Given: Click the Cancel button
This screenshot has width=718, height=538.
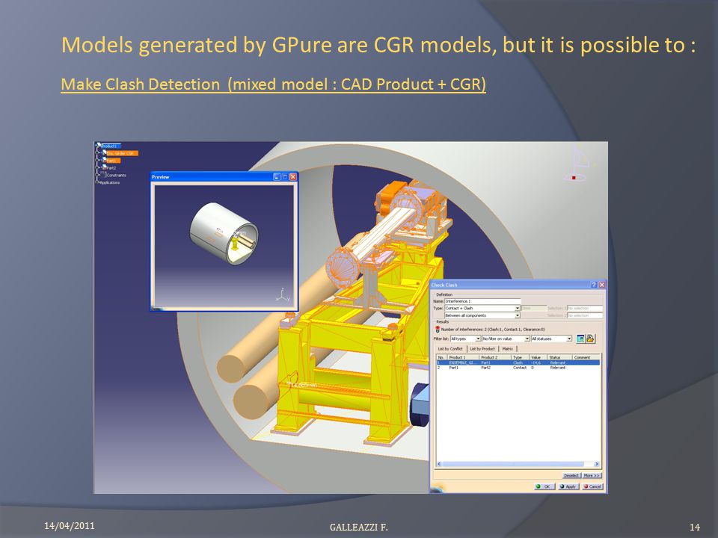Looking at the screenshot, I should pos(592,486).
